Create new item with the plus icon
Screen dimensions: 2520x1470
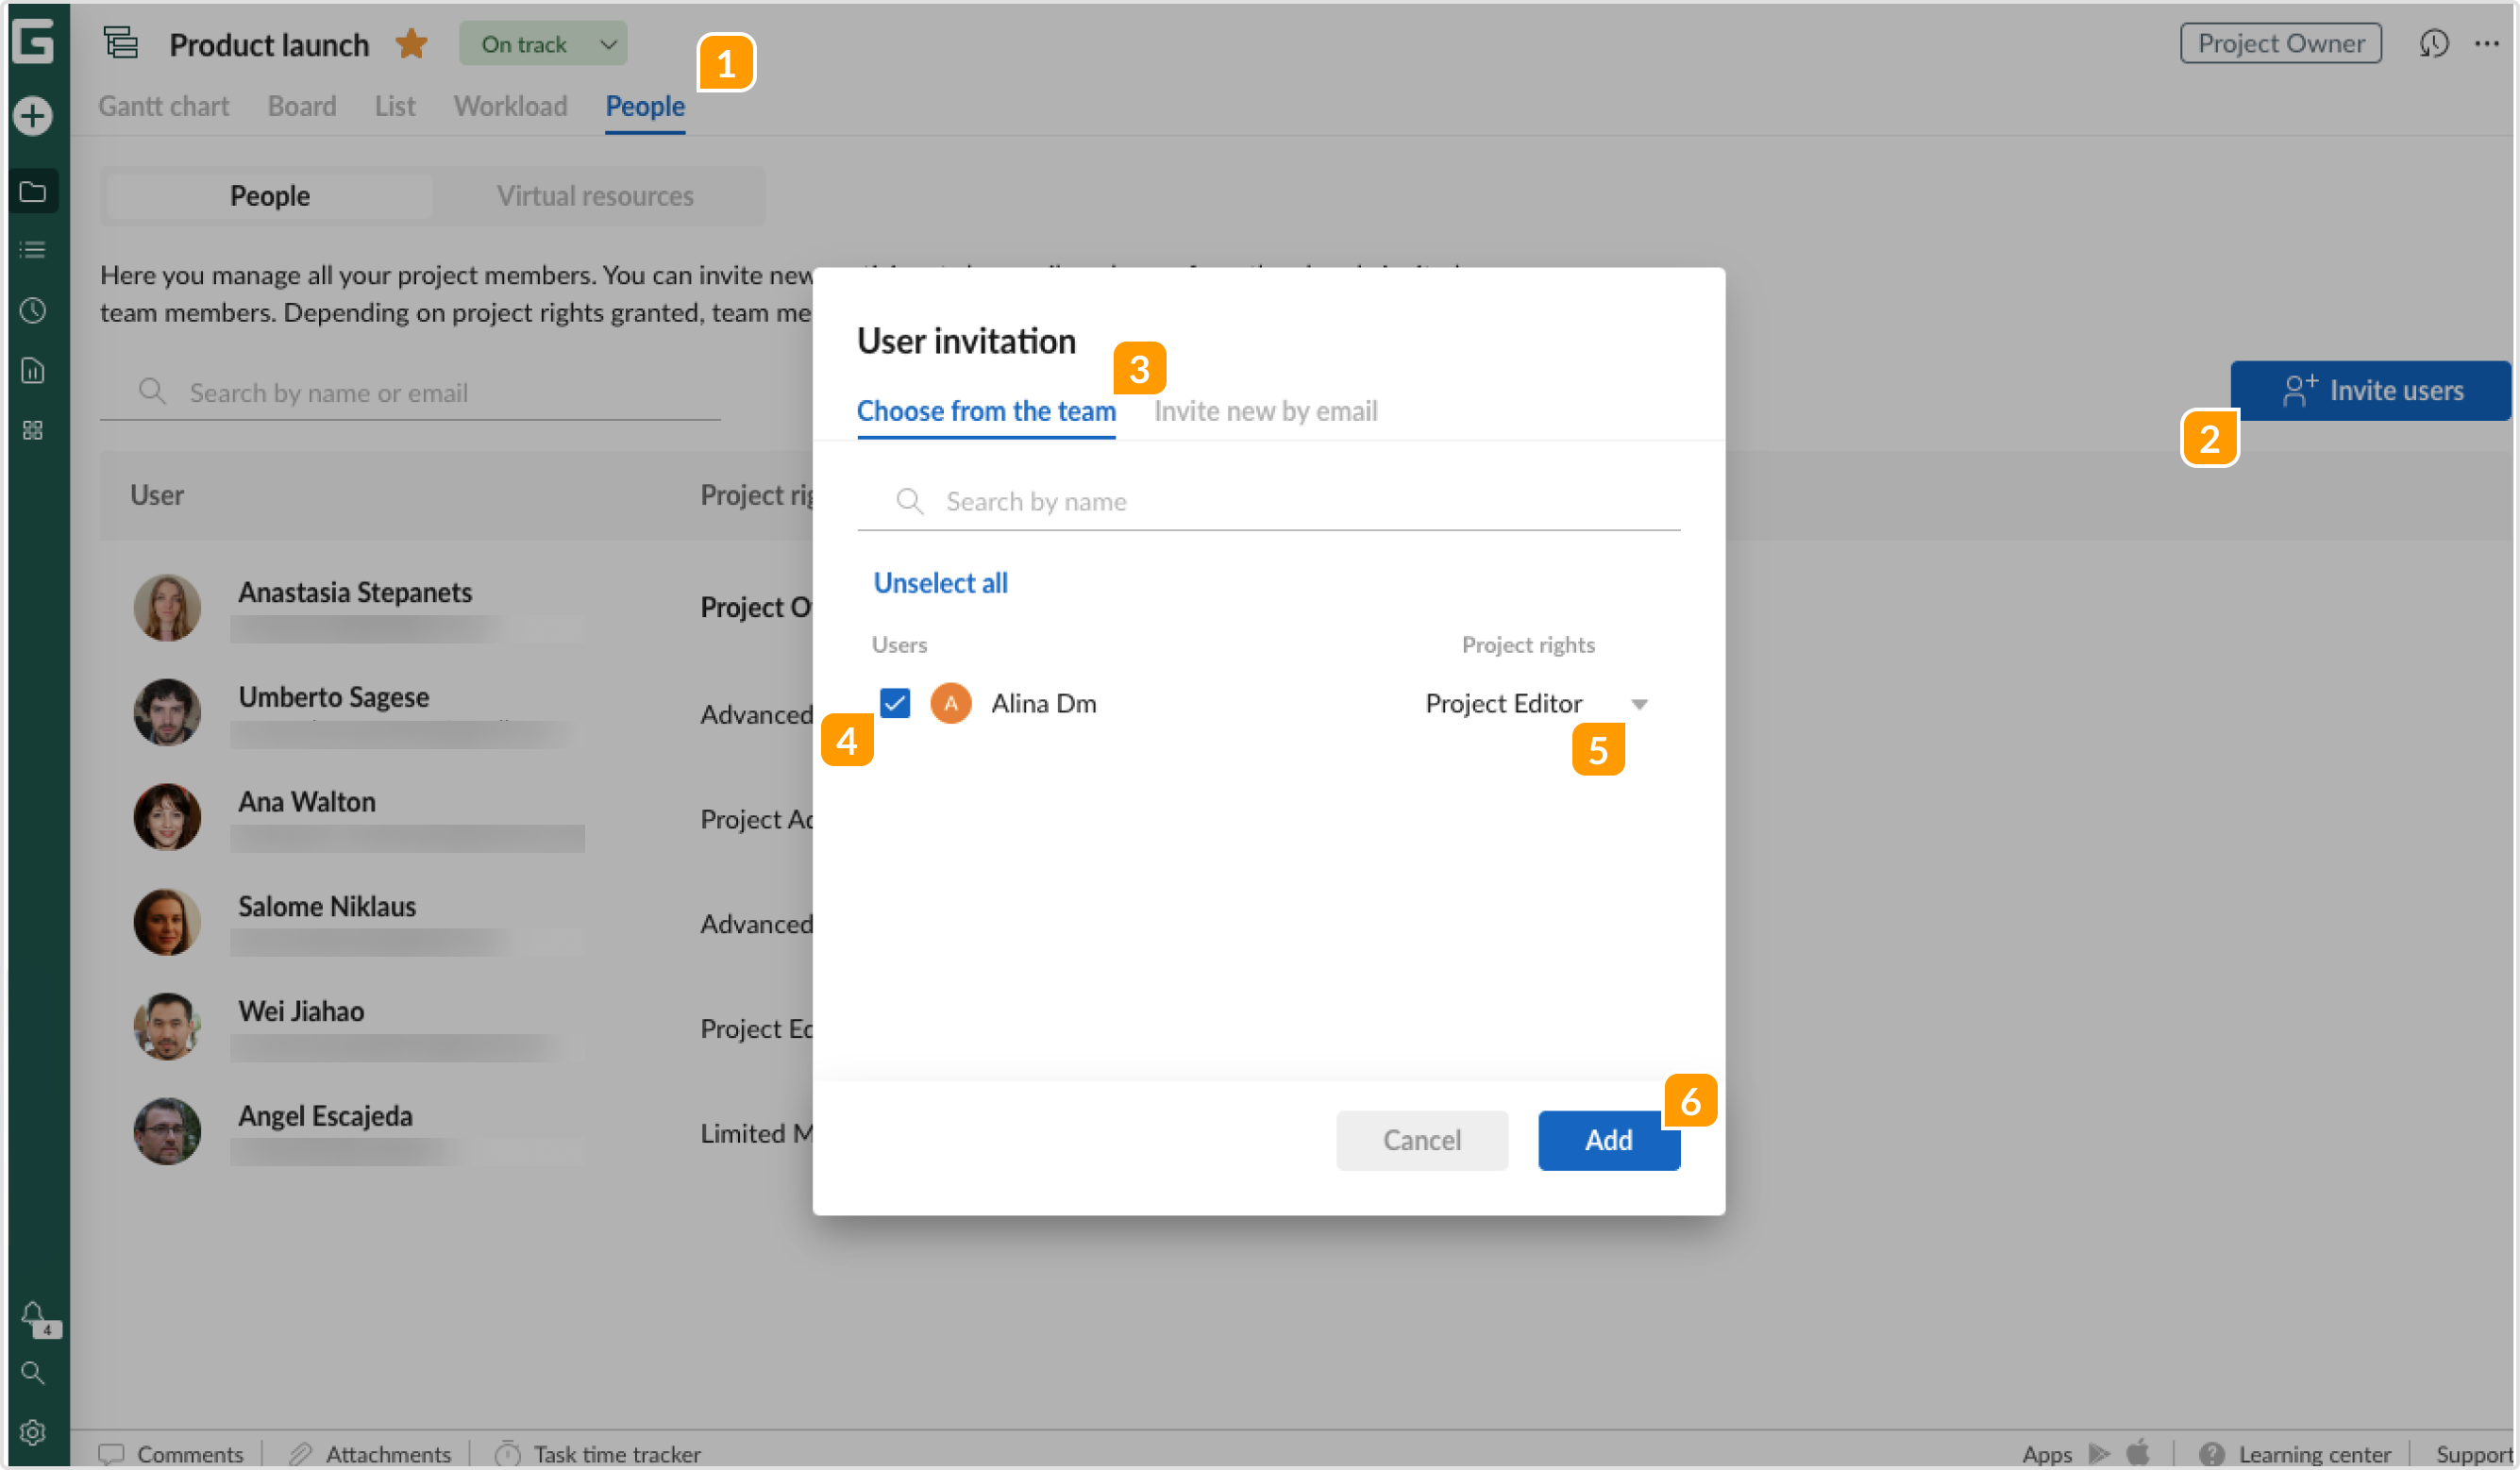click(34, 115)
